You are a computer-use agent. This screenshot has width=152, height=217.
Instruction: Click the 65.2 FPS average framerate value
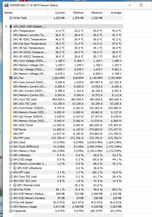coord(116,211)
